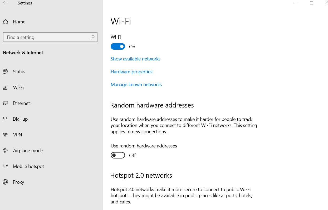Screen dimensions: 328x210
Task: Click the search magnifier icon
Action: pyautogui.click(x=92, y=37)
